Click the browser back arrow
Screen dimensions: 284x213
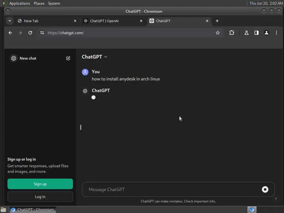[10, 33]
